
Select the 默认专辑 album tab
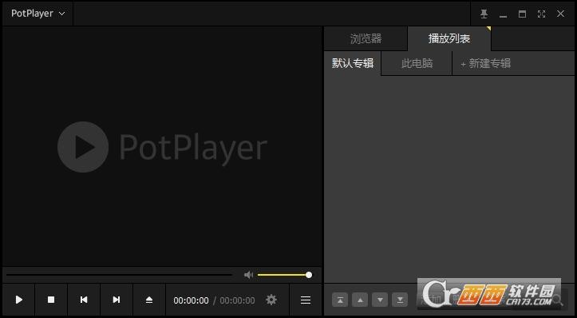click(353, 63)
